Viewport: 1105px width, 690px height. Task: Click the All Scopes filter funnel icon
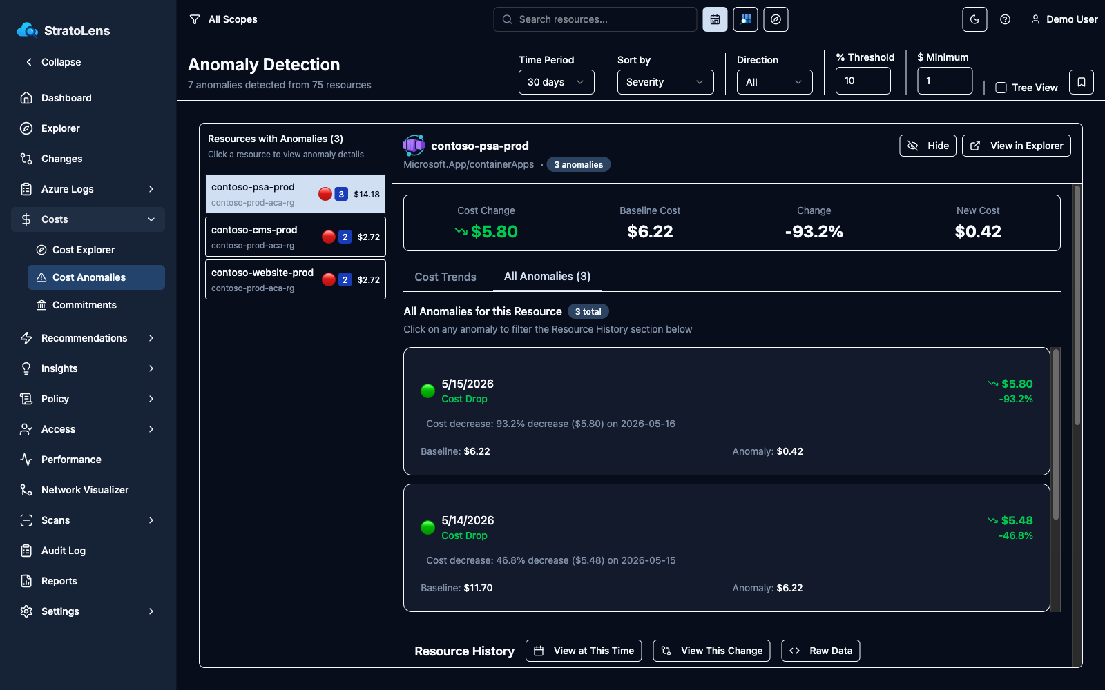[x=195, y=19]
